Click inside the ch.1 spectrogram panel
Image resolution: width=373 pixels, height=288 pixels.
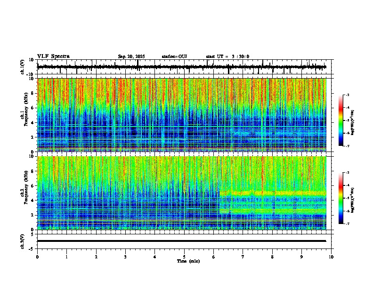[x=181, y=115]
